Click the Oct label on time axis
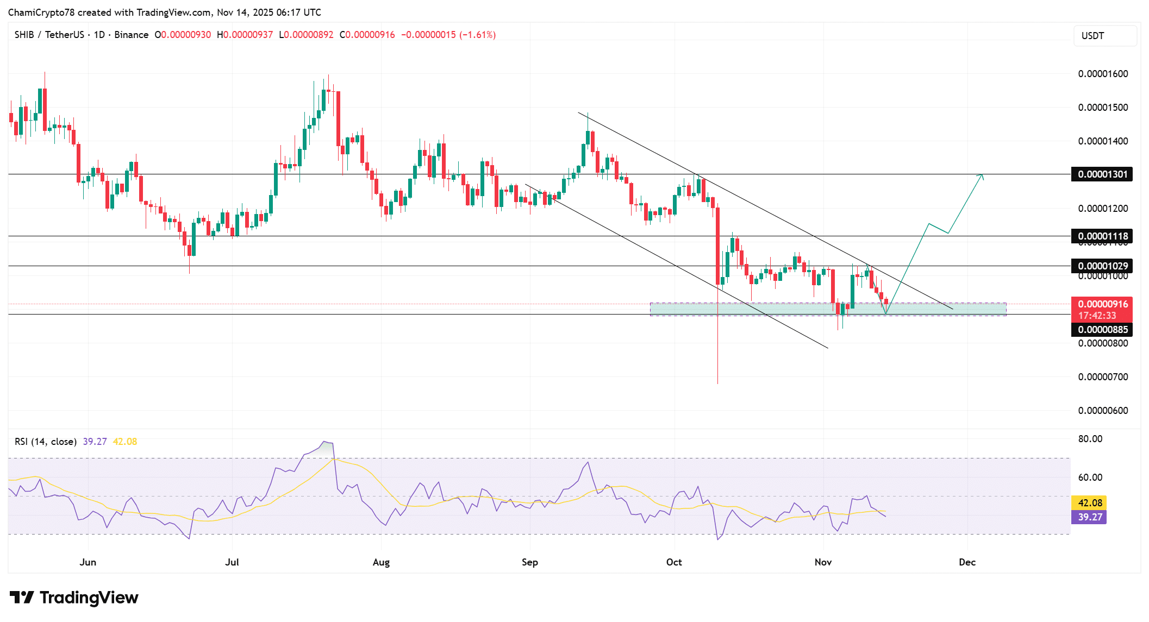The height and width of the screenshot is (622, 1149). click(674, 562)
